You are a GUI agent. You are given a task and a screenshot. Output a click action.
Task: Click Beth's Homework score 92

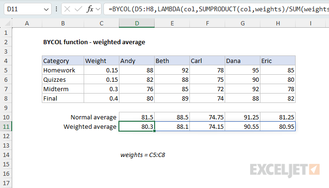pyautogui.click(x=172, y=70)
